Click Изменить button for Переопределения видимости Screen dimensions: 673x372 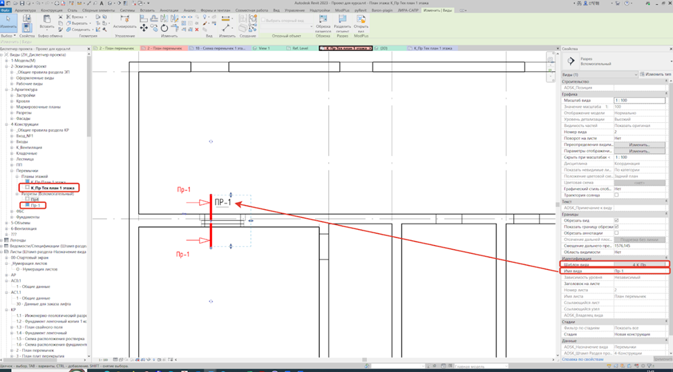[x=639, y=145]
